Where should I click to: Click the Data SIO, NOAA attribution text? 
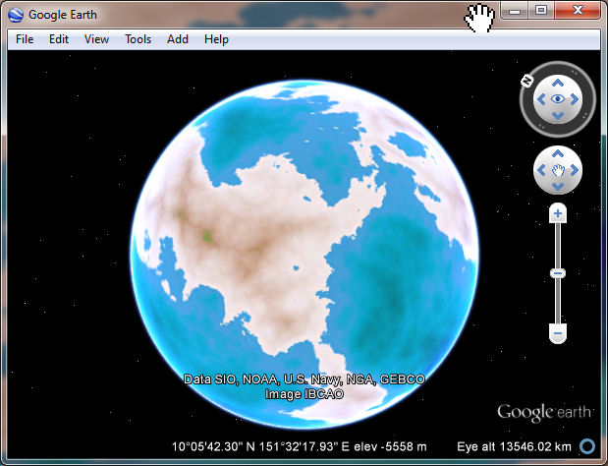(x=304, y=379)
